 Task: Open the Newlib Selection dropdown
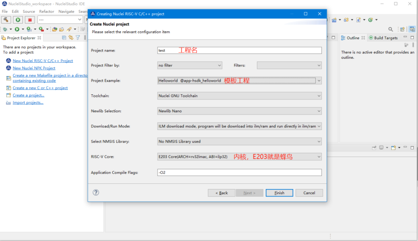click(x=240, y=111)
